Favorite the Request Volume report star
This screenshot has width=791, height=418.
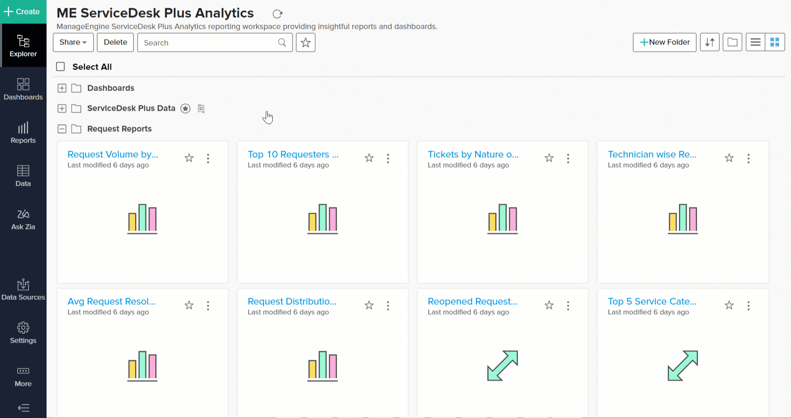click(189, 158)
